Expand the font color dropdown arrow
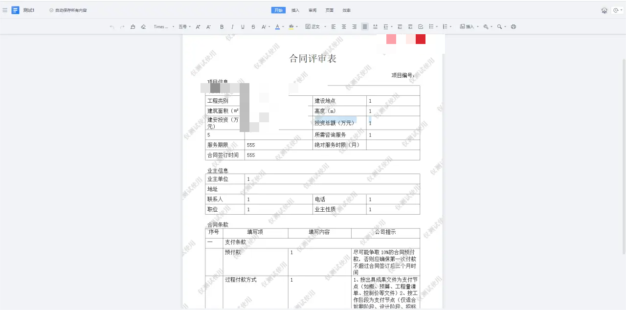626x310 pixels. 283,27
